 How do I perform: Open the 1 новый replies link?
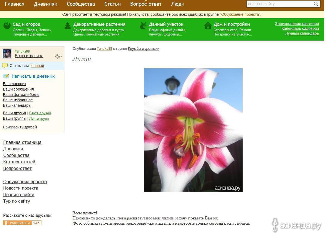37,66
